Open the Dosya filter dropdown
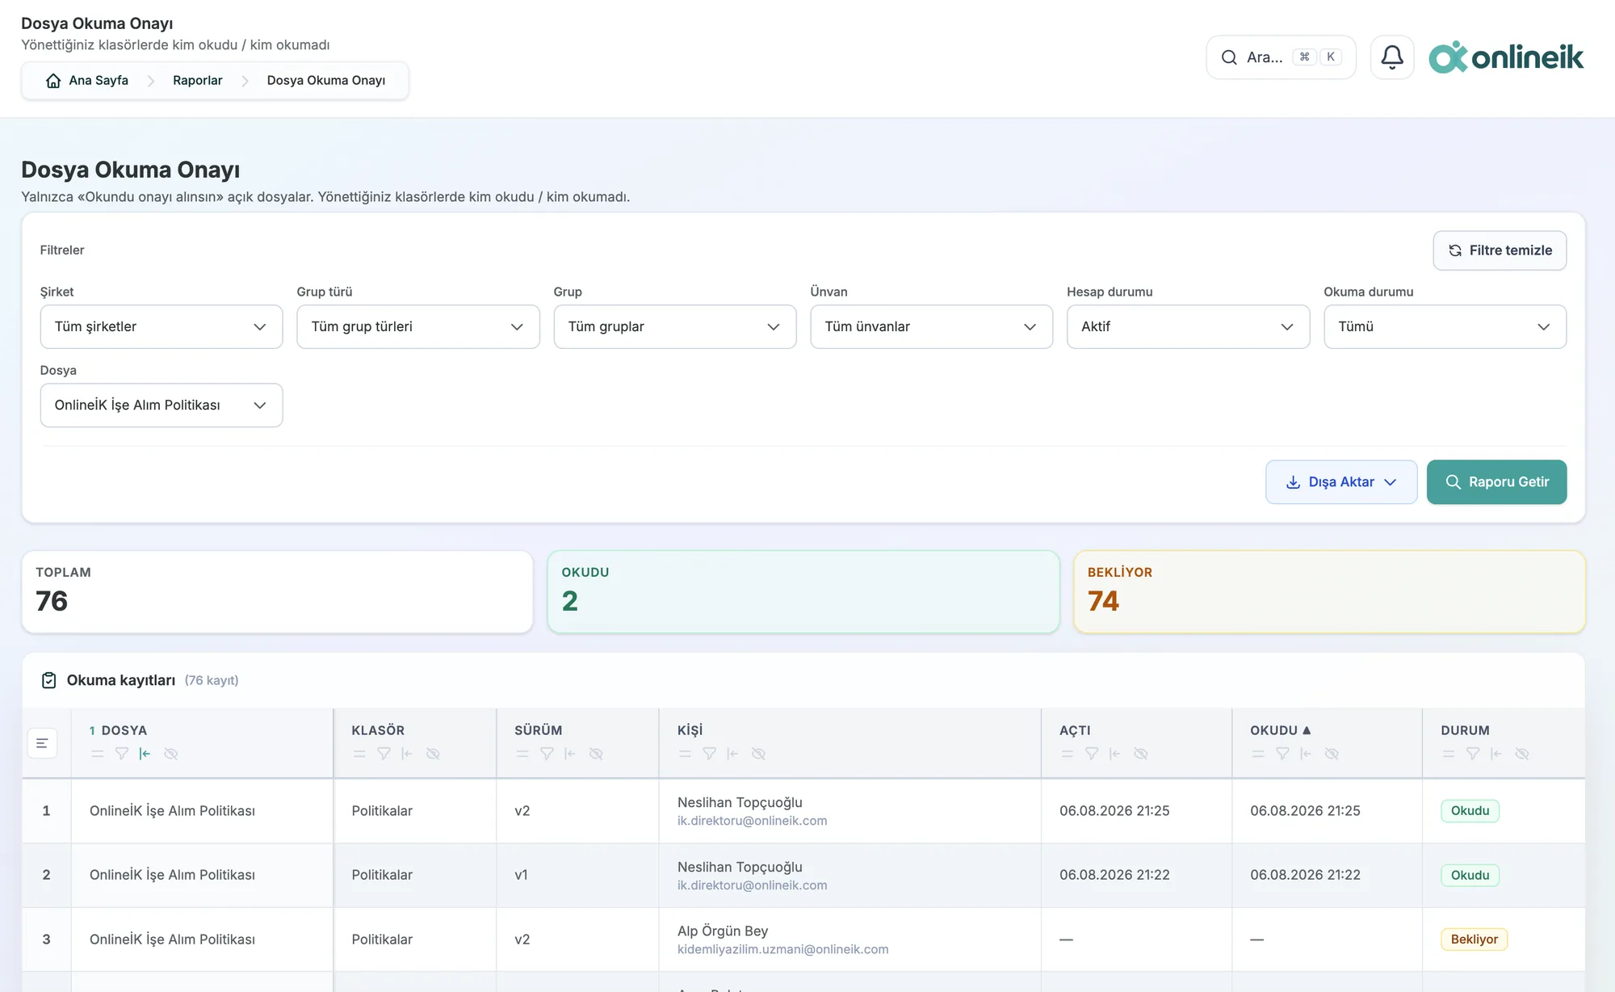The height and width of the screenshot is (992, 1615). (x=161, y=405)
